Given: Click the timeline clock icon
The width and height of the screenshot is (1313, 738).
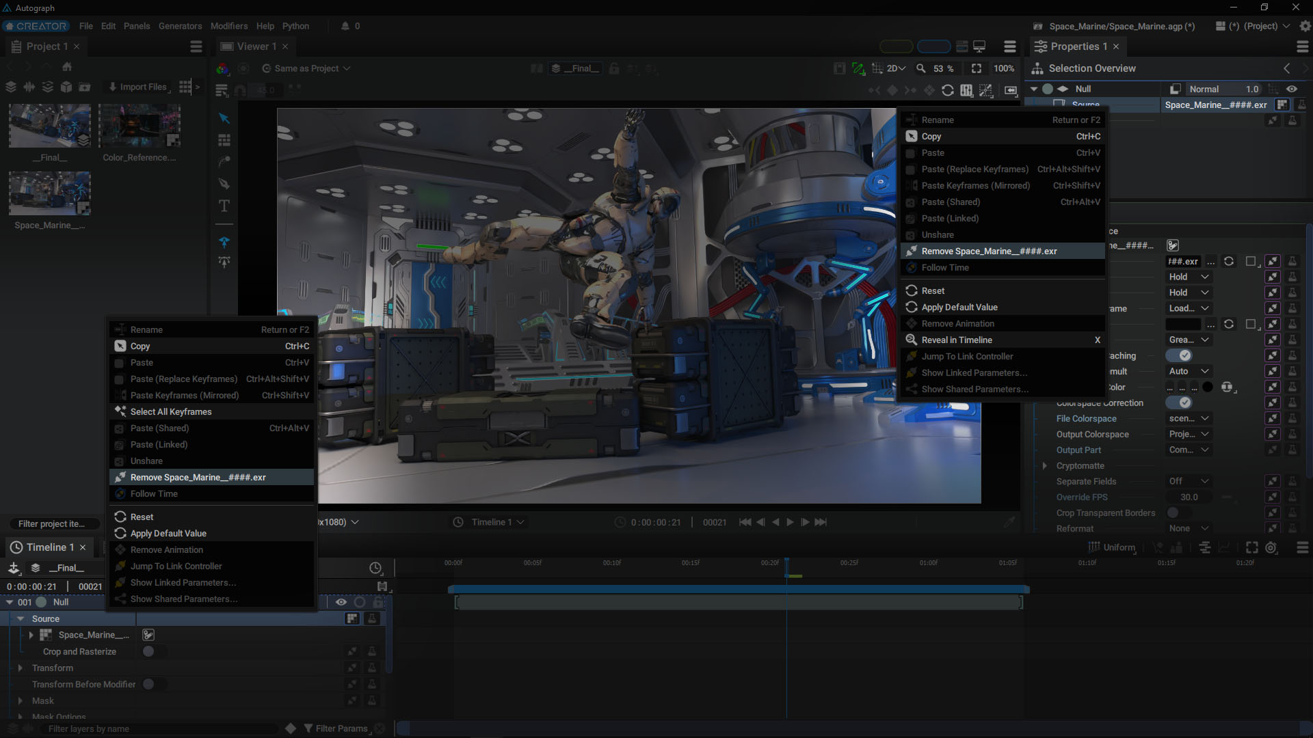Looking at the screenshot, I should pos(375,568).
